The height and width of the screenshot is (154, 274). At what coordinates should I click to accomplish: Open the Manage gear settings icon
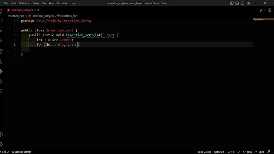coord(1,144)
